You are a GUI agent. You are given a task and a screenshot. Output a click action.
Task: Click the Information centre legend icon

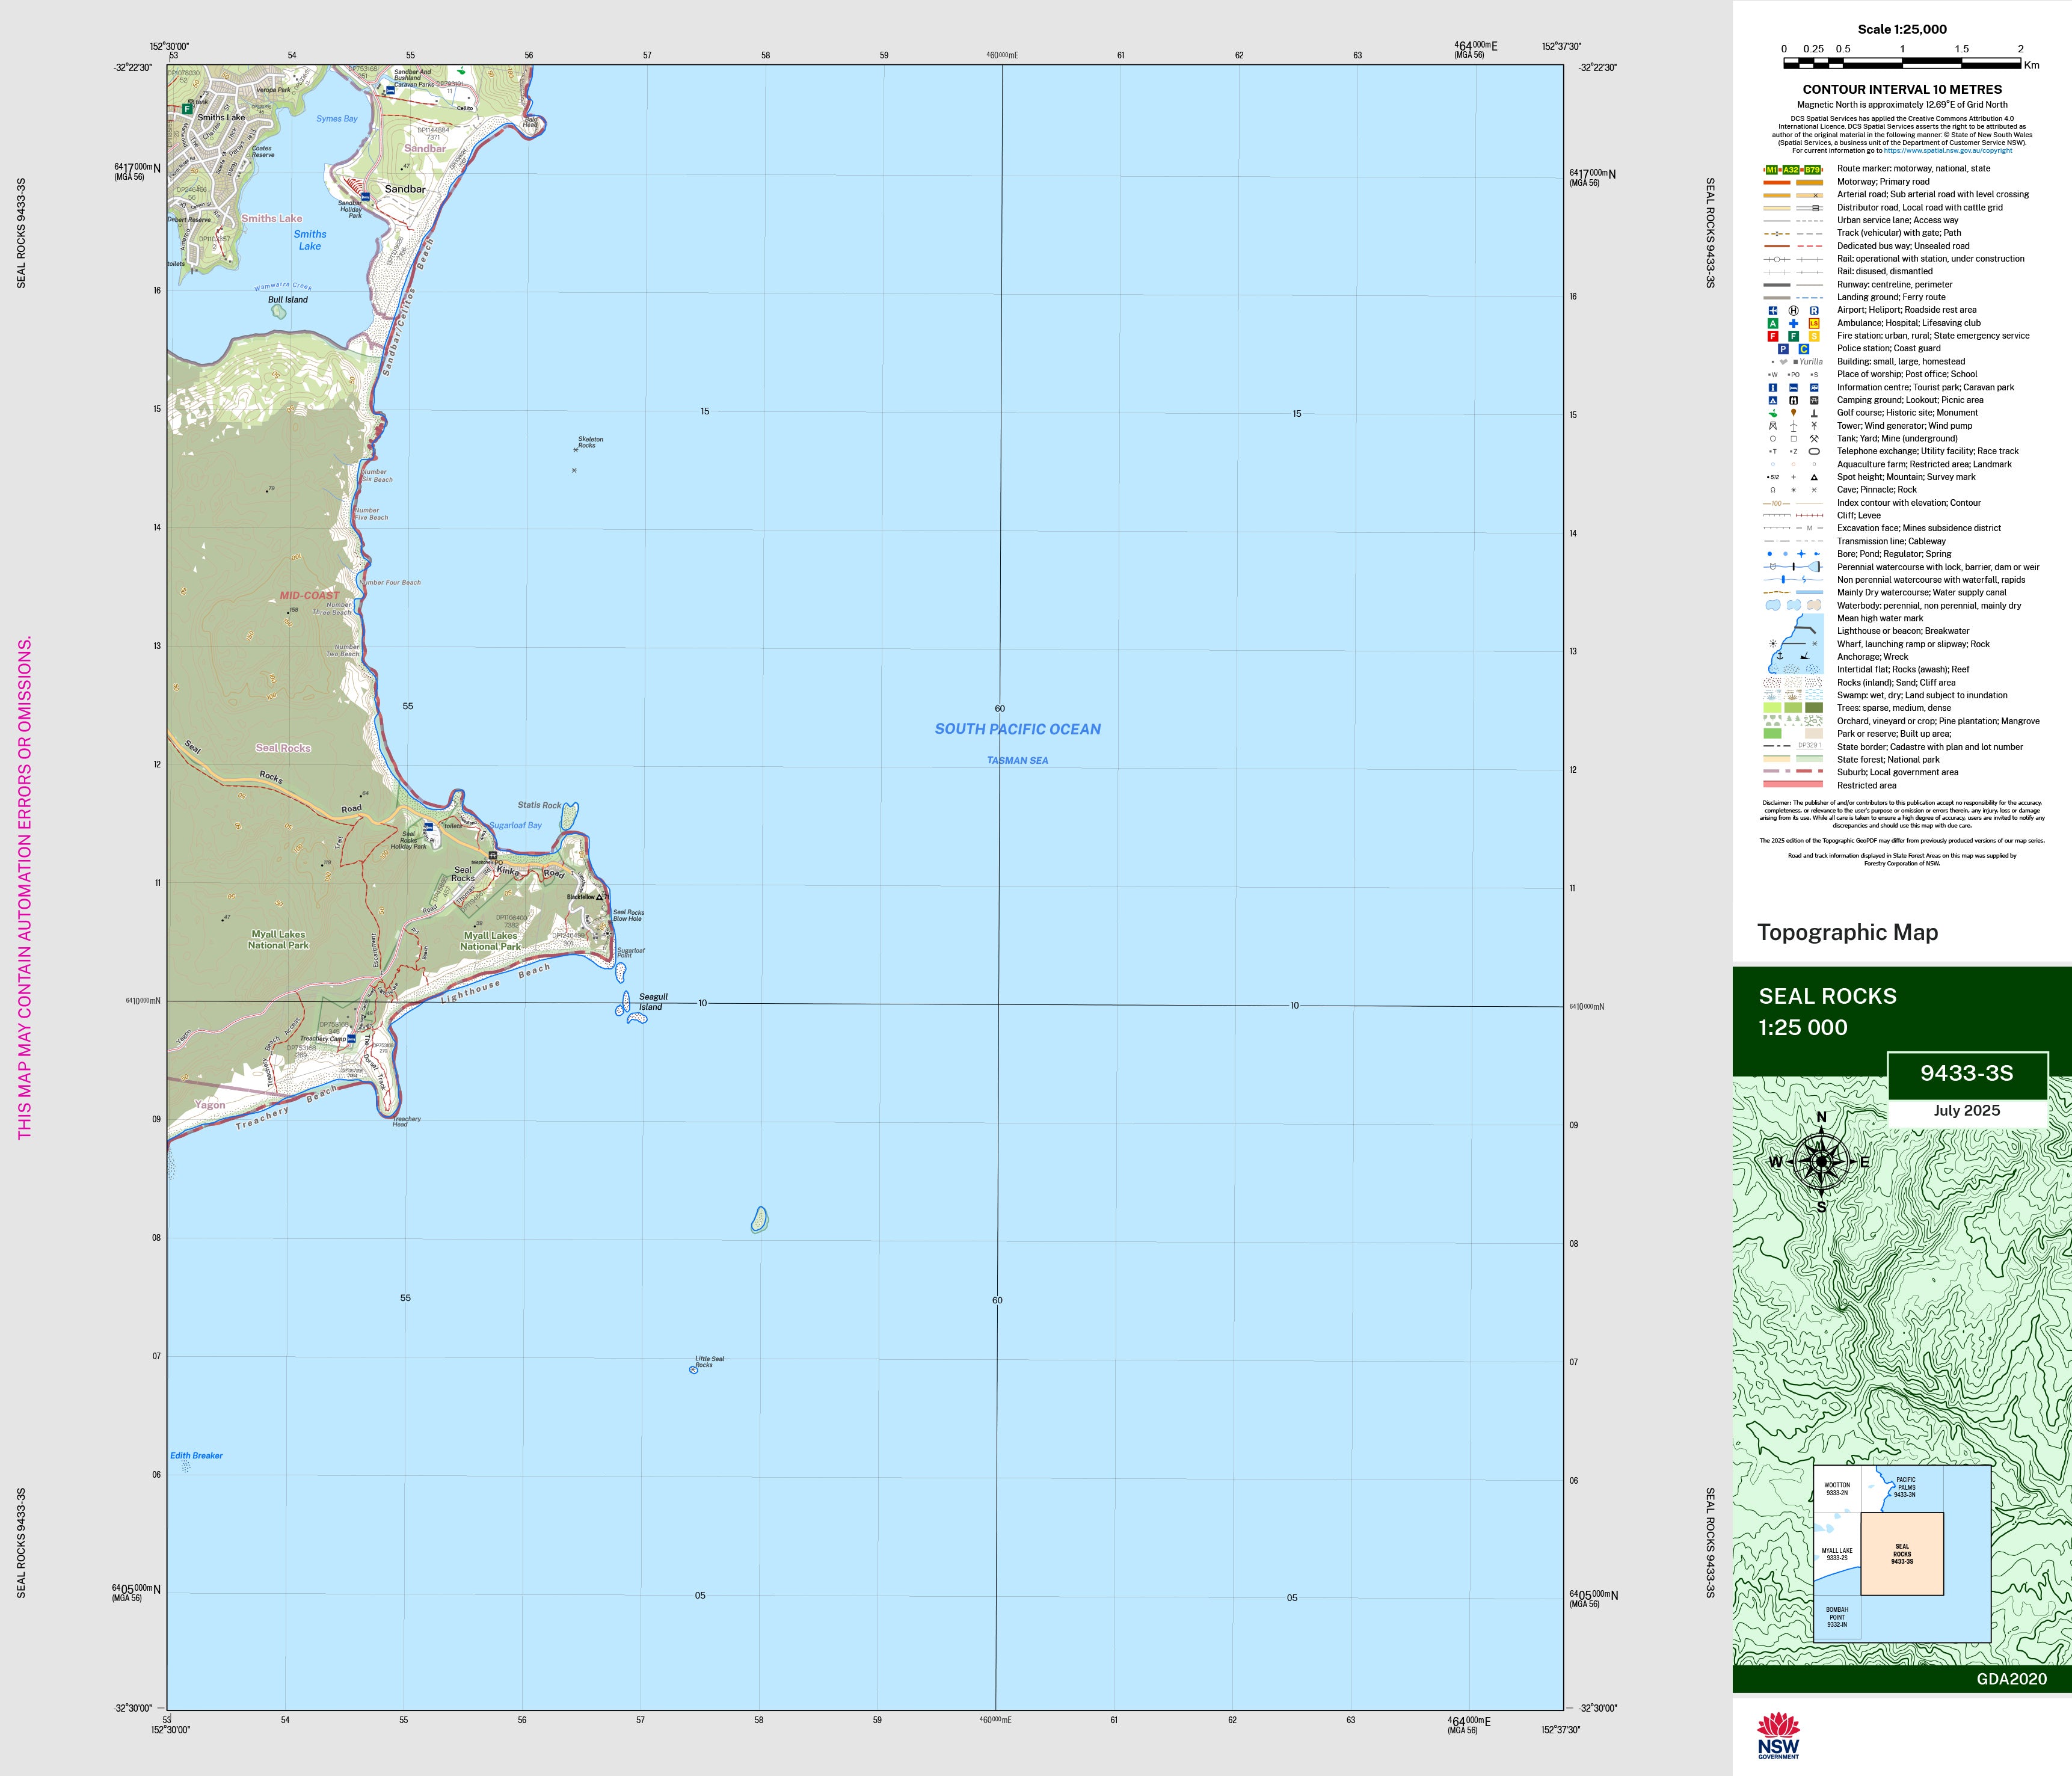tap(1772, 387)
